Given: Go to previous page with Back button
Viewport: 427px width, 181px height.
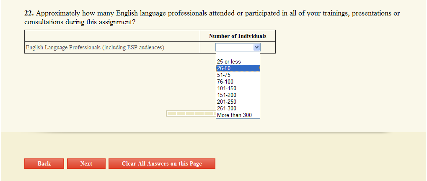Looking at the screenshot, I should 44,163.
